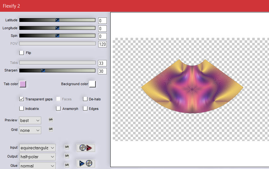The height and width of the screenshot is (169, 269).
Task: Click the Flexify 2 title text
Action: [11, 6]
